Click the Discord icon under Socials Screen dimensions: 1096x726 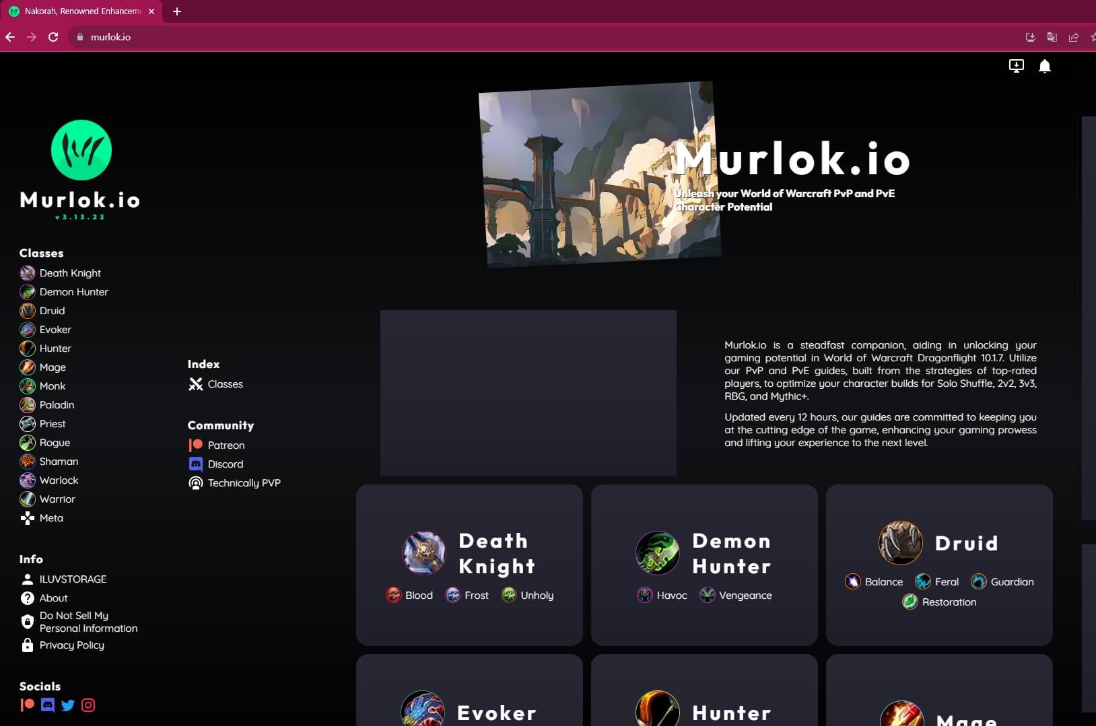pos(48,705)
